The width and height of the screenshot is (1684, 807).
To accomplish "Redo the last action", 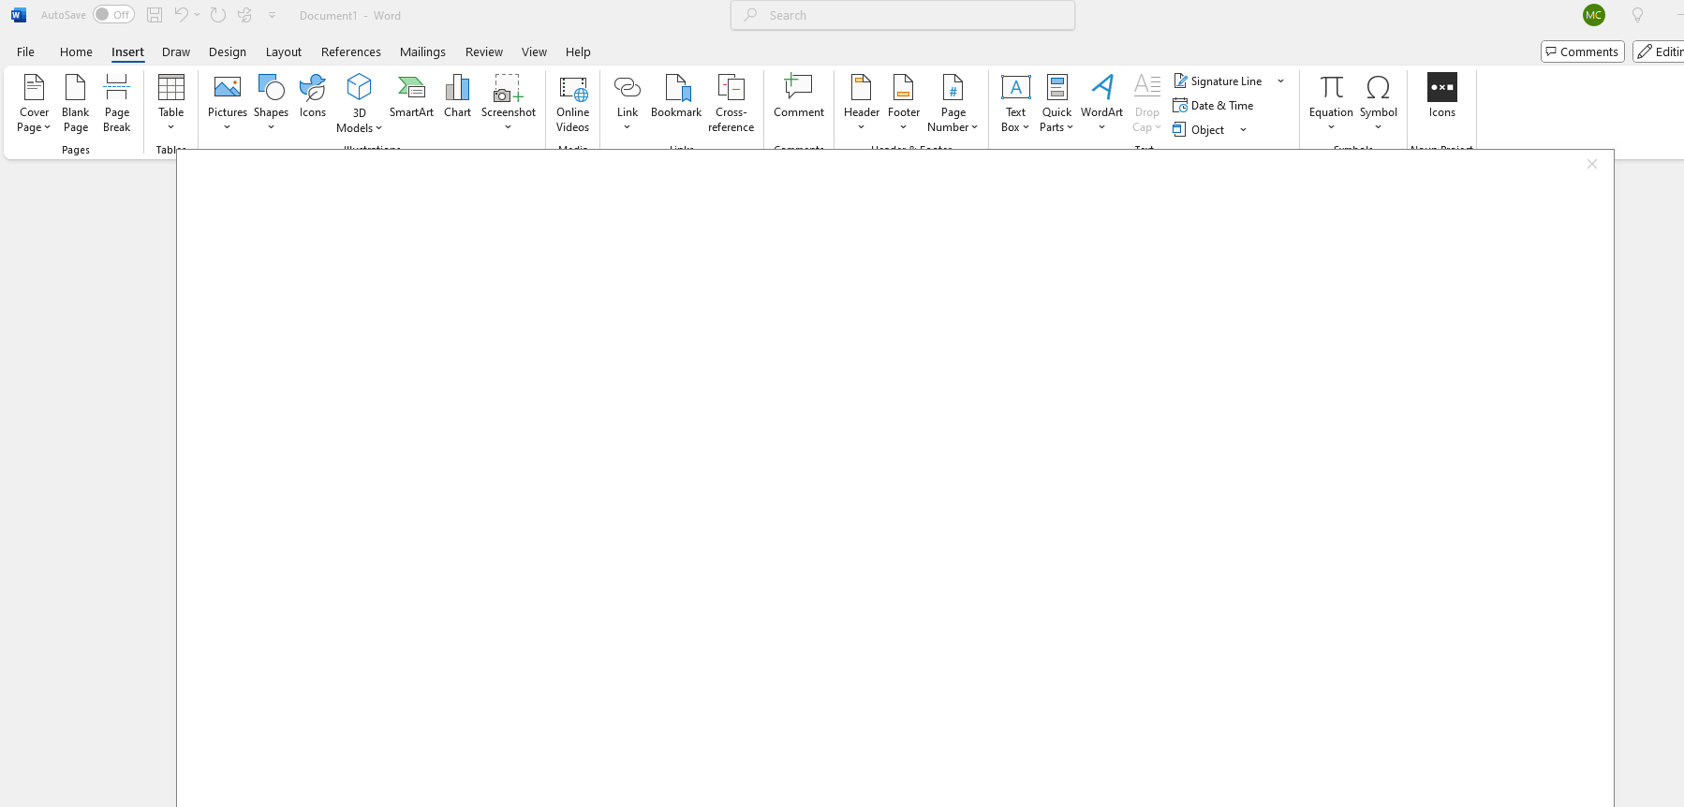I will pos(218,15).
